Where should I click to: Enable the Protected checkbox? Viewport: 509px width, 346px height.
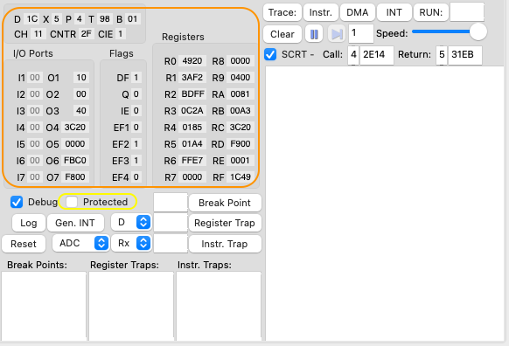pos(72,202)
